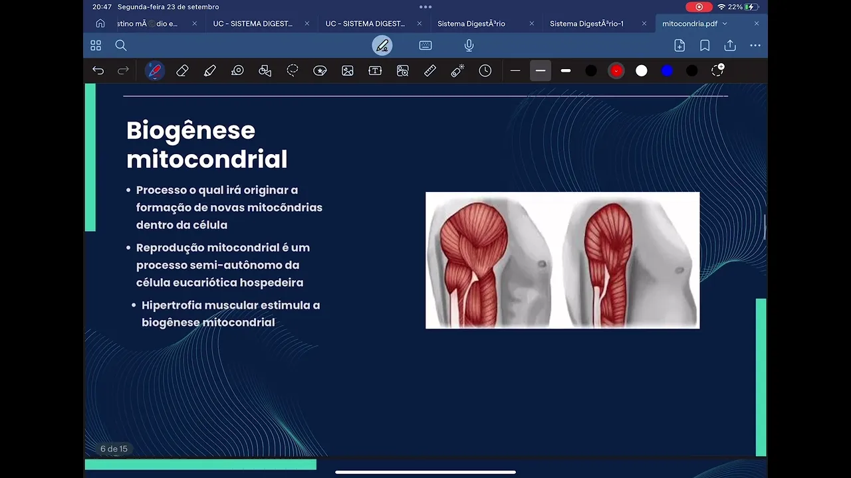Select the Highlighter tool

pos(210,70)
